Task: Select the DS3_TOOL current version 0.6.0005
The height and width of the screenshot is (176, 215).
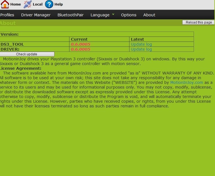Action: click(x=80, y=44)
